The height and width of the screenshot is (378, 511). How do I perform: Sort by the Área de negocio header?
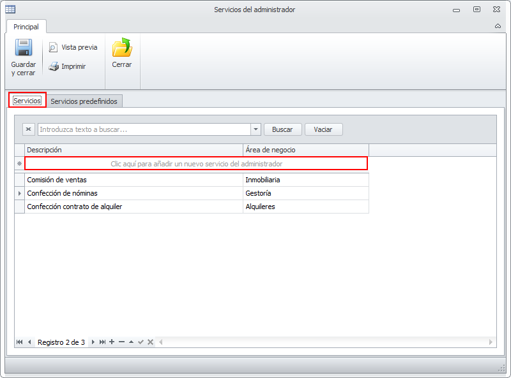pyautogui.click(x=306, y=150)
